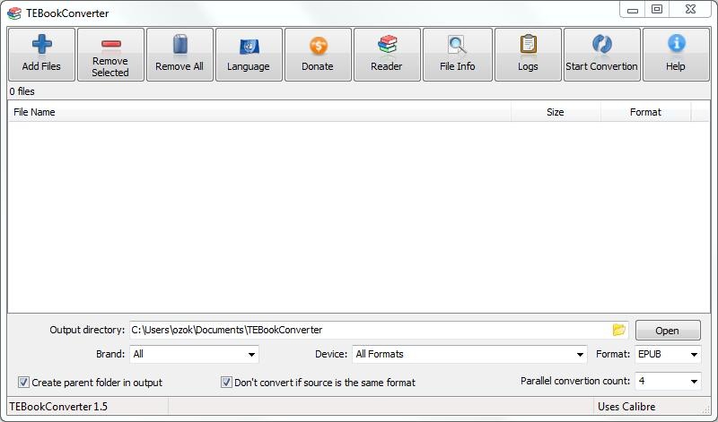
Task: Open the Logs clipboard icon
Action: coord(528,44)
